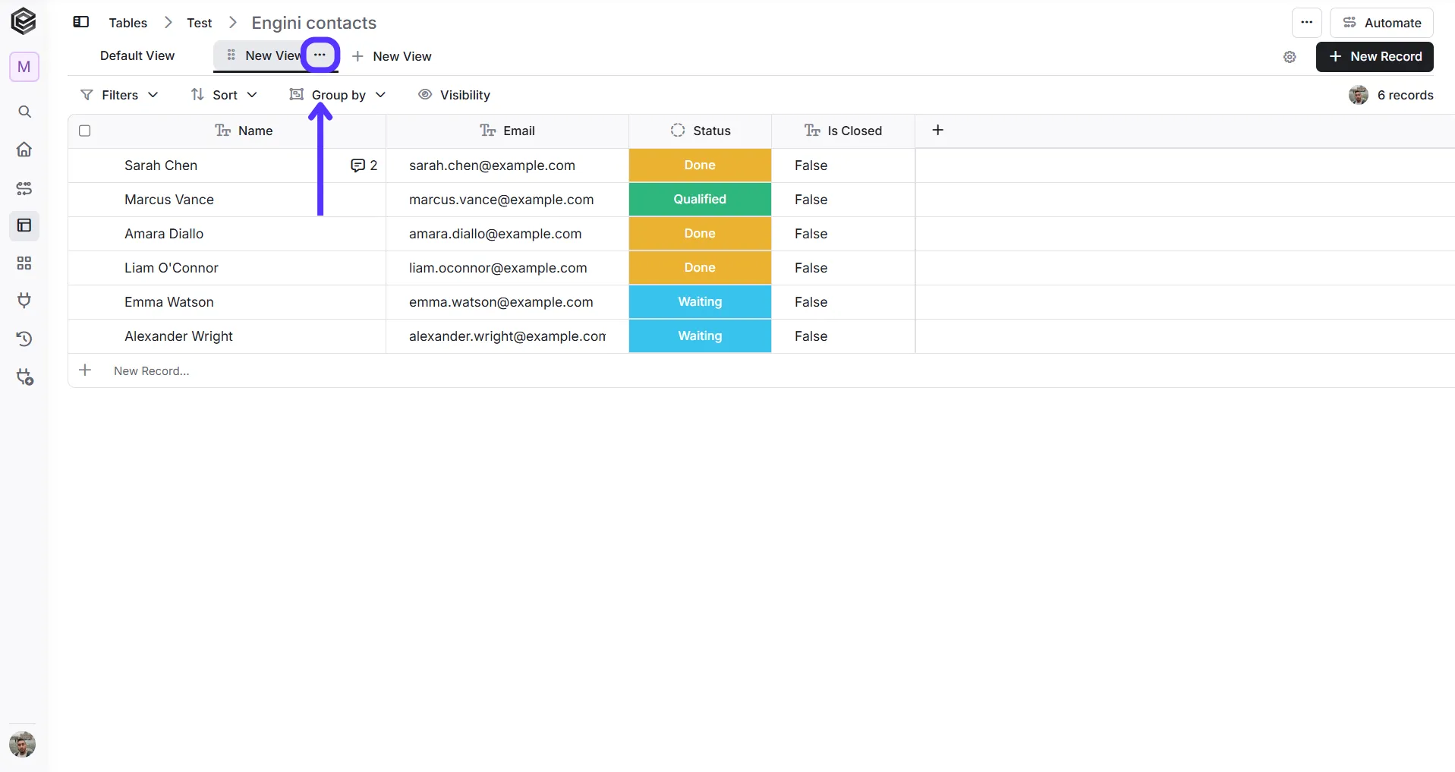Toggle the sidebar panel icon beside Tables
The width and height of the screenshot is (1455, 772).
click(81, 22)
